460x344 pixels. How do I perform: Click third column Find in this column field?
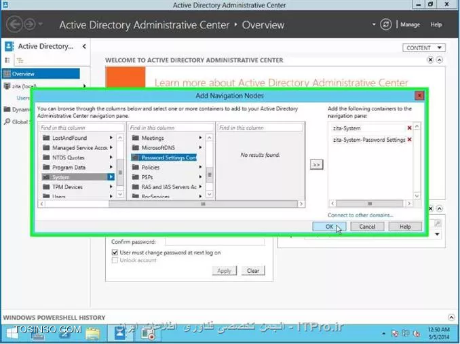(x=261, y=128)
